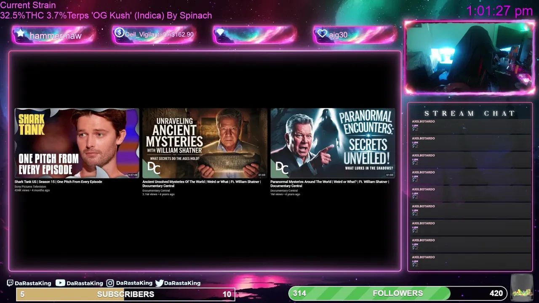Image resolution: width=539 pixels, height=303 pixels.
Task: Click the 51:03 duration badge on Ancient Mysteries
Action: click(261, 175)
